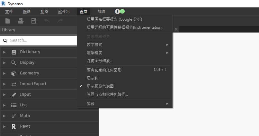
Task: Open the 数字格式 submenu
Action: 125,45
